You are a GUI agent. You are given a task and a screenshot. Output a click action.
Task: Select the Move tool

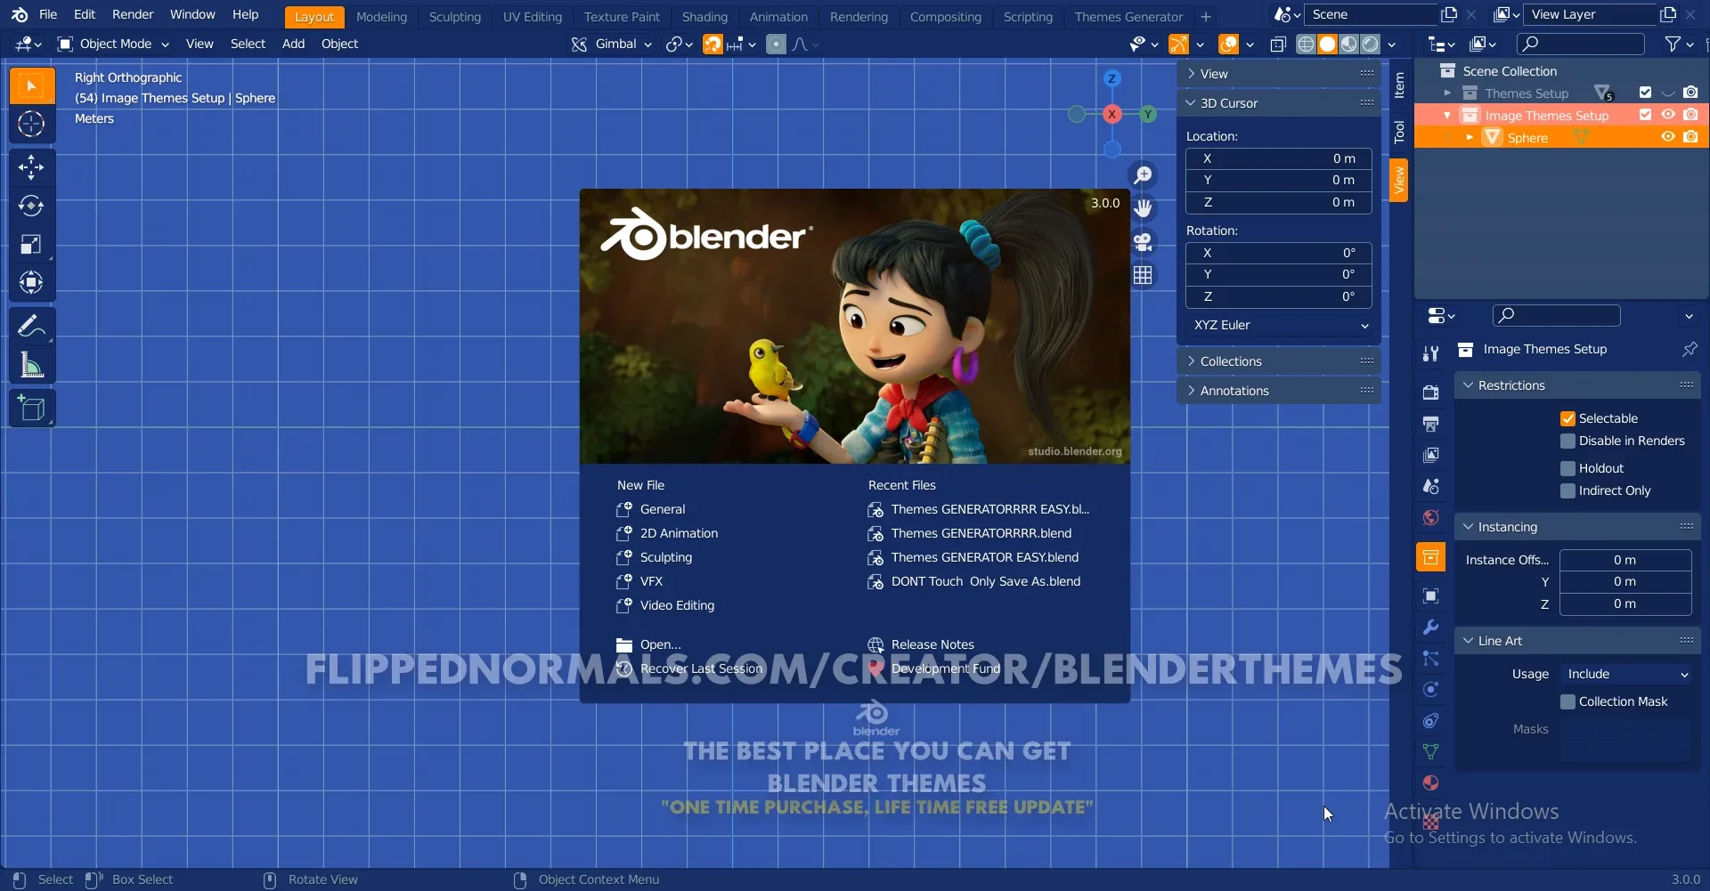32,167
